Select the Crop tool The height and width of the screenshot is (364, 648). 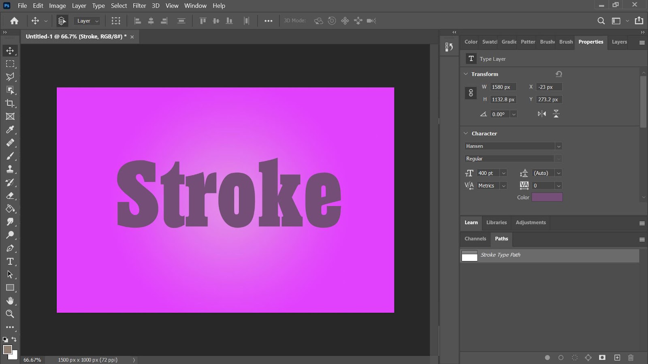point(10,103)
